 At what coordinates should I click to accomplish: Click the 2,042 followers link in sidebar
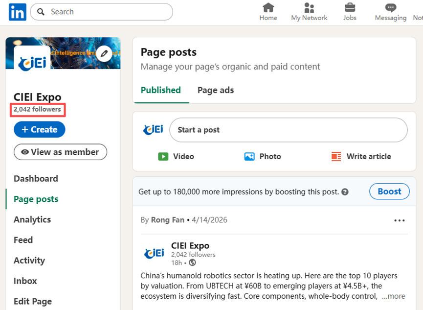37,110
